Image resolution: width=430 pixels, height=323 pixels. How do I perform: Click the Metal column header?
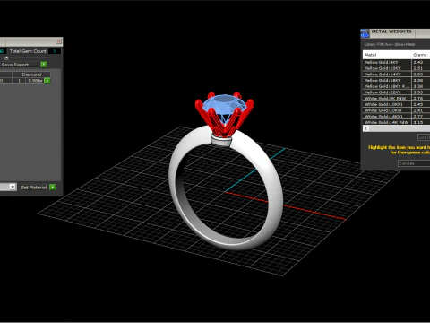coord(387,55)
